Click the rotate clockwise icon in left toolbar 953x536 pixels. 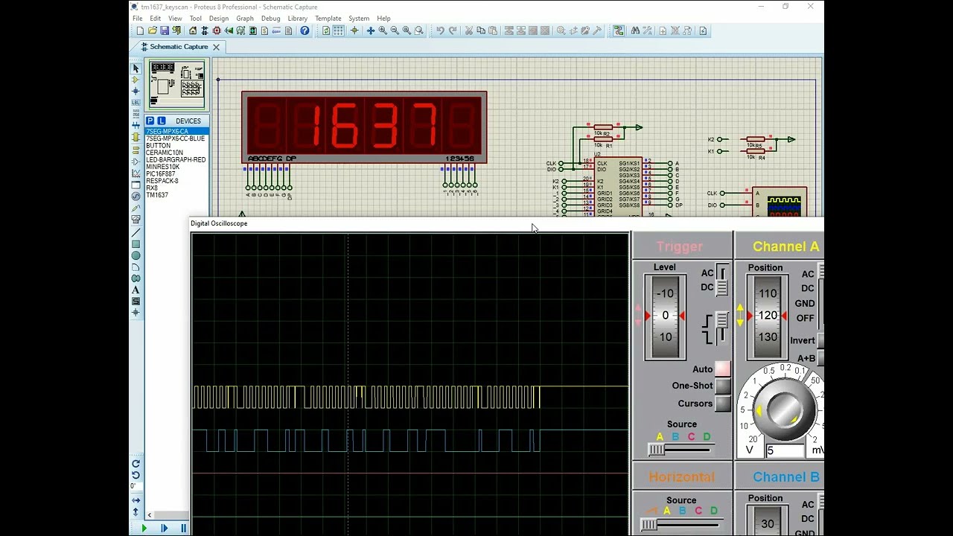(x=136, y=464)
